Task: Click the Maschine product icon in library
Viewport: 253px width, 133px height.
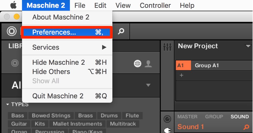Action: 15,63
